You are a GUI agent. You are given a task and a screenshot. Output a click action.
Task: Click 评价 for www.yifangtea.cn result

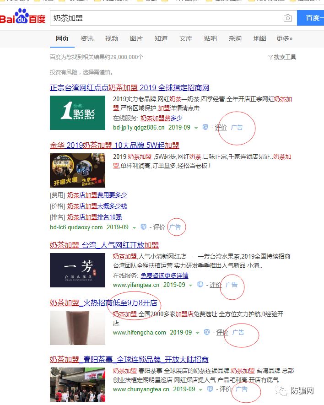216,285
